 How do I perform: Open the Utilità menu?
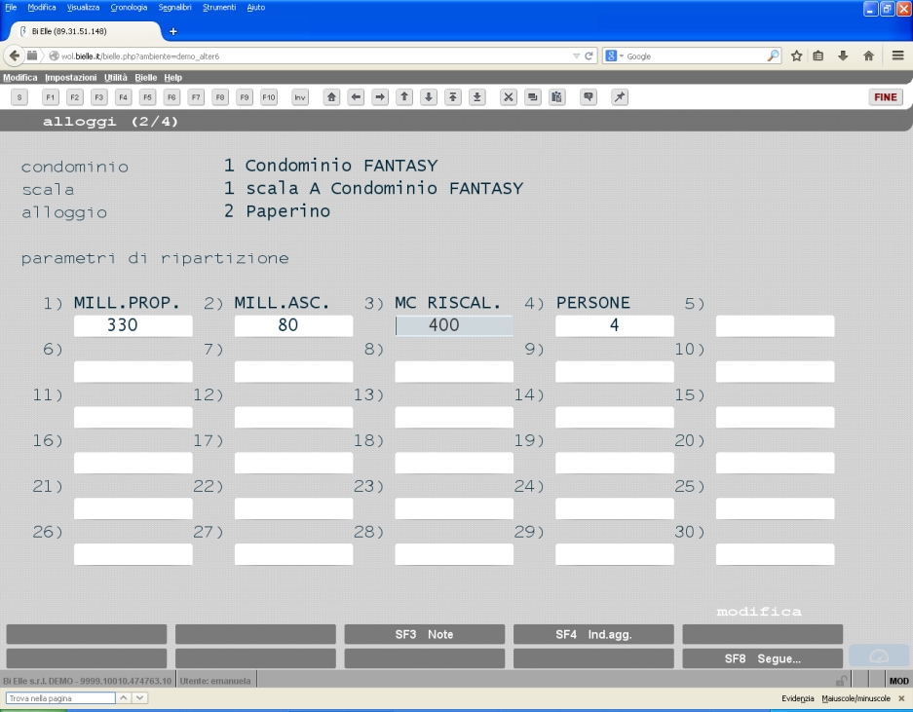click(x=116, y=77)
